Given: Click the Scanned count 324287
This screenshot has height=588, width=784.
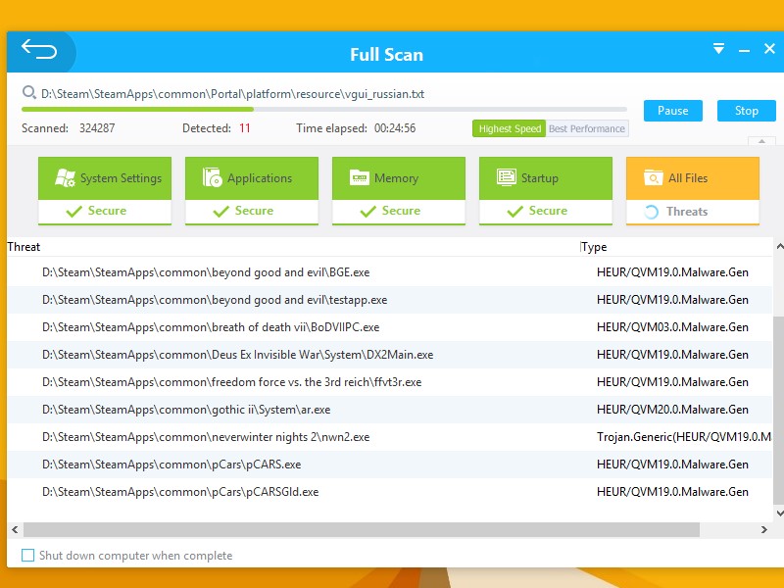Looking at the screenshot, I should coord(97,128).
